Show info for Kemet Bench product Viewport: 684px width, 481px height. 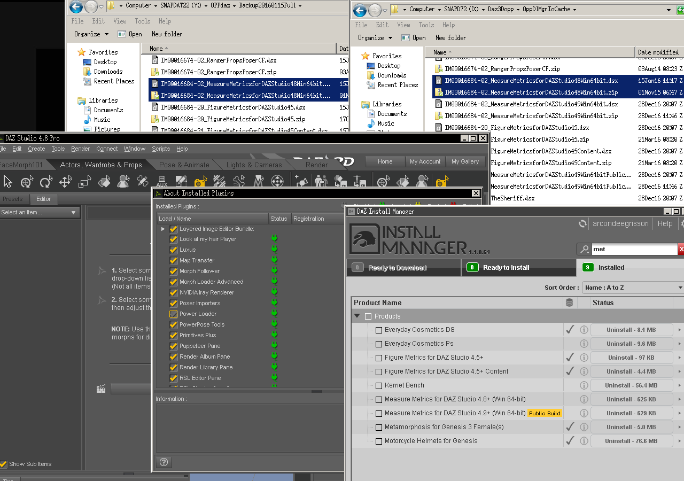click(x=584, y=385)
